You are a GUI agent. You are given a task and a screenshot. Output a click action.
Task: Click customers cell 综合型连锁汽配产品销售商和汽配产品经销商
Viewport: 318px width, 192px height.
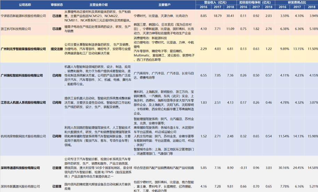click(x=164, y=168)
